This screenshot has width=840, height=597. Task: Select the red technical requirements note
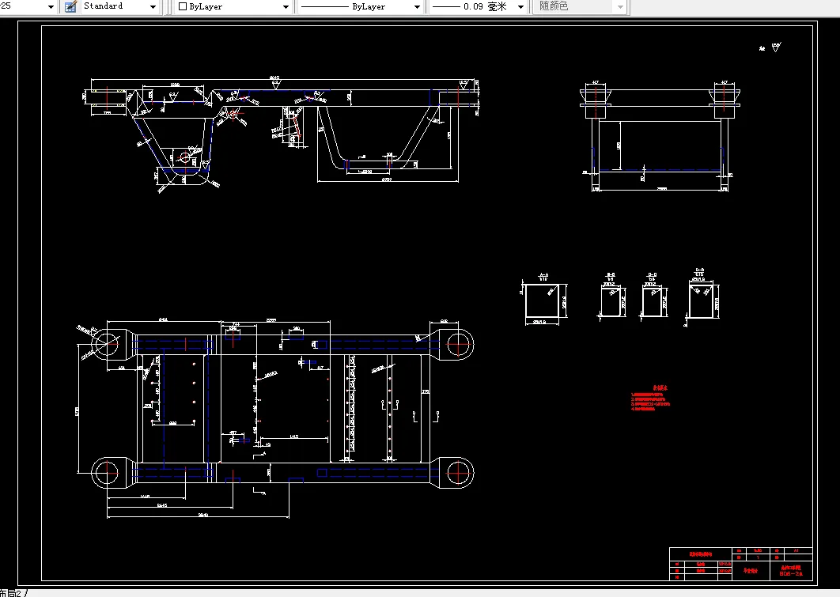(650, 399)
